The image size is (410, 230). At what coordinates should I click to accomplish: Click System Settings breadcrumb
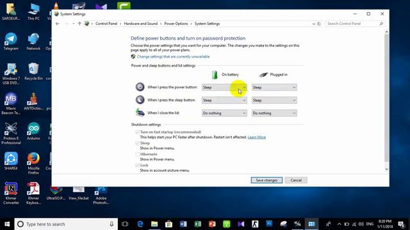207,24
